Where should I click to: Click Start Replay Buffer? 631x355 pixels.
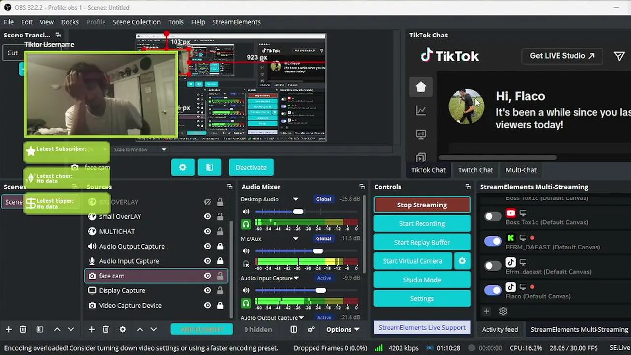(x=422, y=242)
